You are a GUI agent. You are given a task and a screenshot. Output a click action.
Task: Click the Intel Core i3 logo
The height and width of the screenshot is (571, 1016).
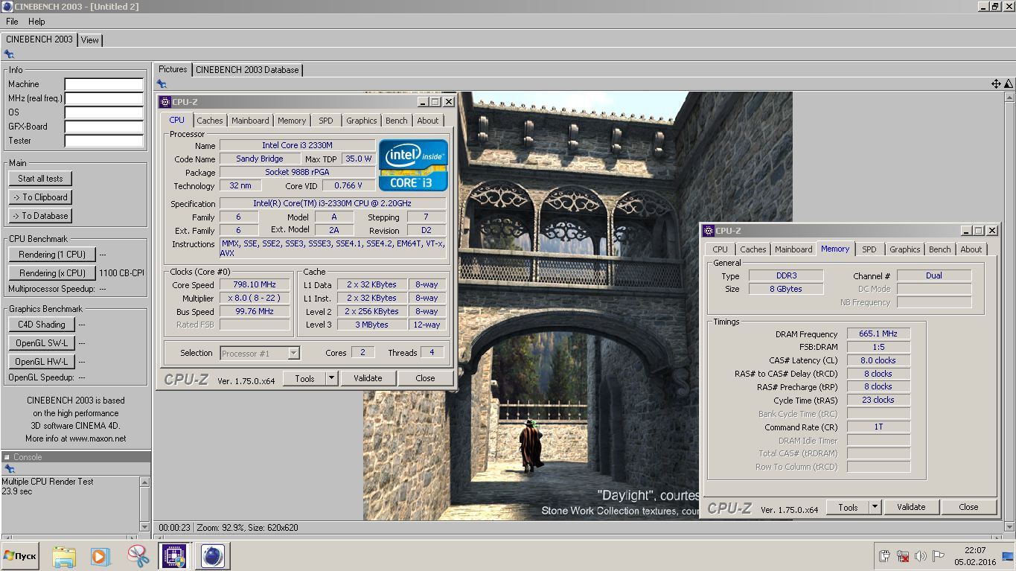(413, 165)
